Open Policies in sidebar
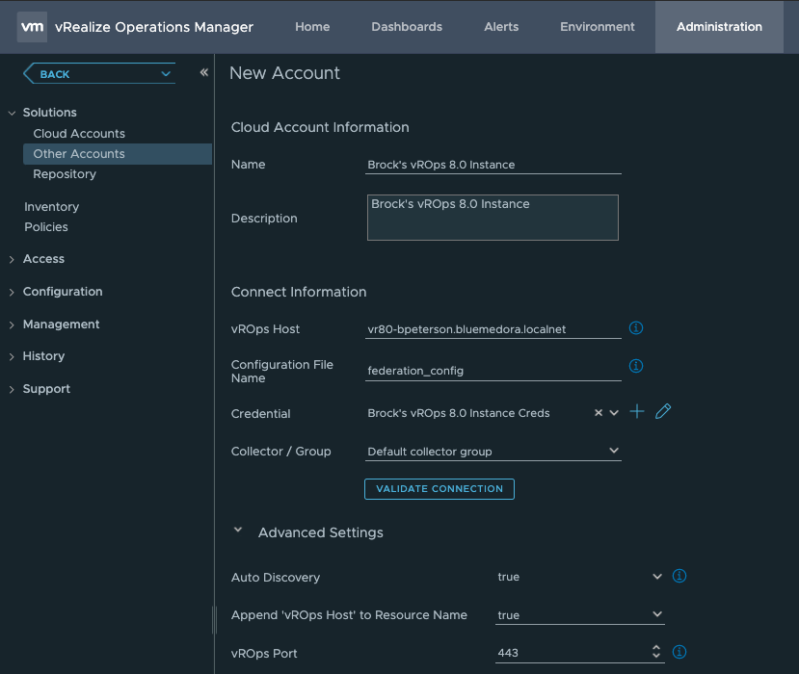799x674 pixels. [x=46, y=227]
